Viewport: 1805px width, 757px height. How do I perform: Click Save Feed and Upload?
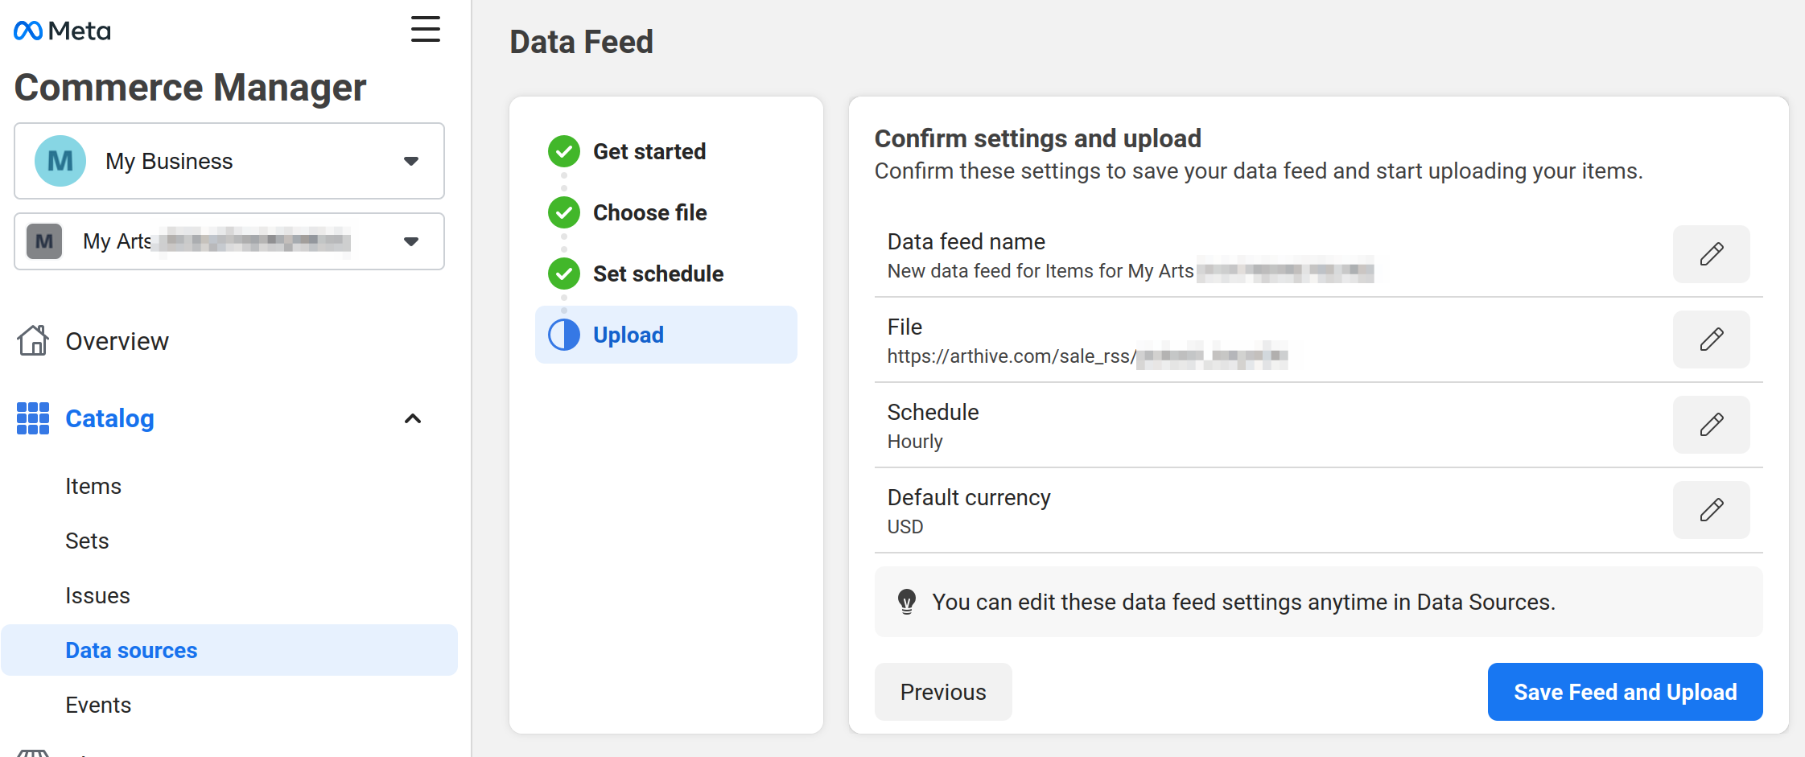pyautogui.click(x=1625, y=692)
